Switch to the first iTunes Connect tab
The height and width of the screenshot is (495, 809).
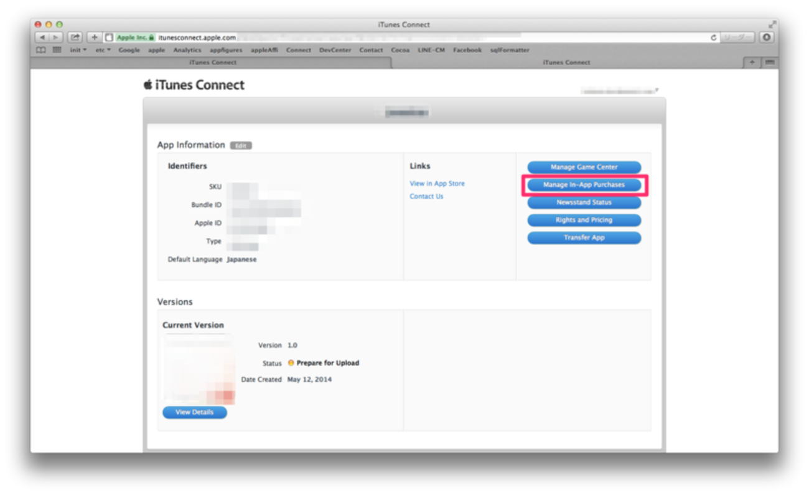point(213,62)
